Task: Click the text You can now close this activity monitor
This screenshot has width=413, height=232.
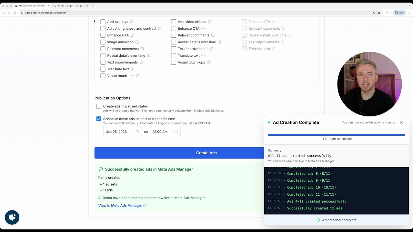Action: click(x=368, y=122)
